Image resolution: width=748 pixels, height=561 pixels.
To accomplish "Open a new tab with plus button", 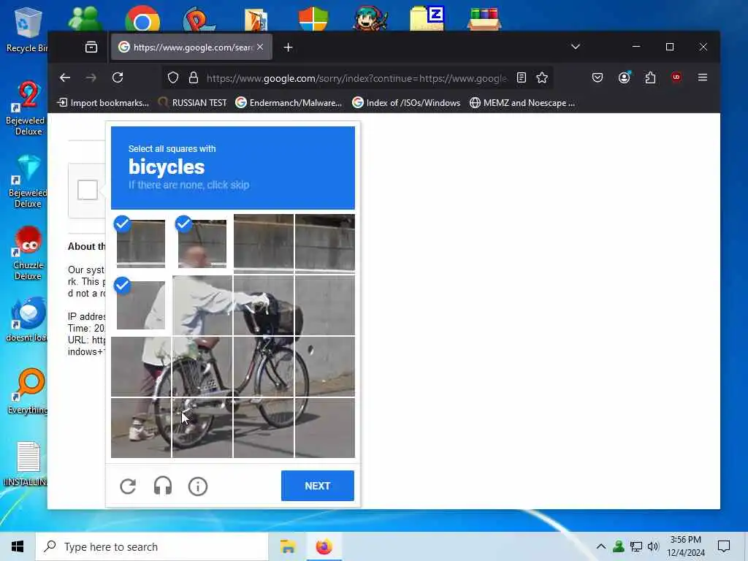I will 288,47.
